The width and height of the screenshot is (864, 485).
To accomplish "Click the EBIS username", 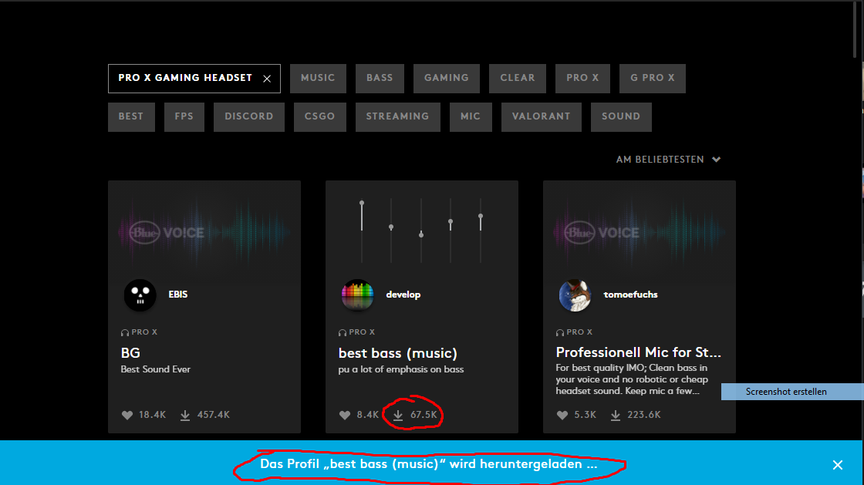I will tap(178, 295).
